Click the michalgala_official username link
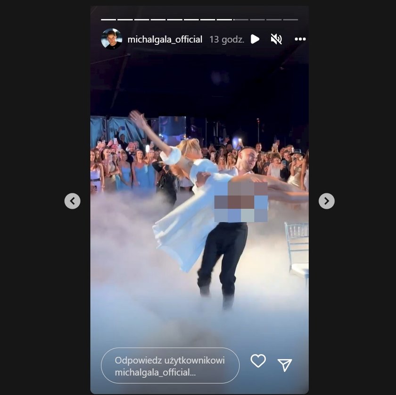The height and width of the screenshot is (395, 396). pos(165,40)
